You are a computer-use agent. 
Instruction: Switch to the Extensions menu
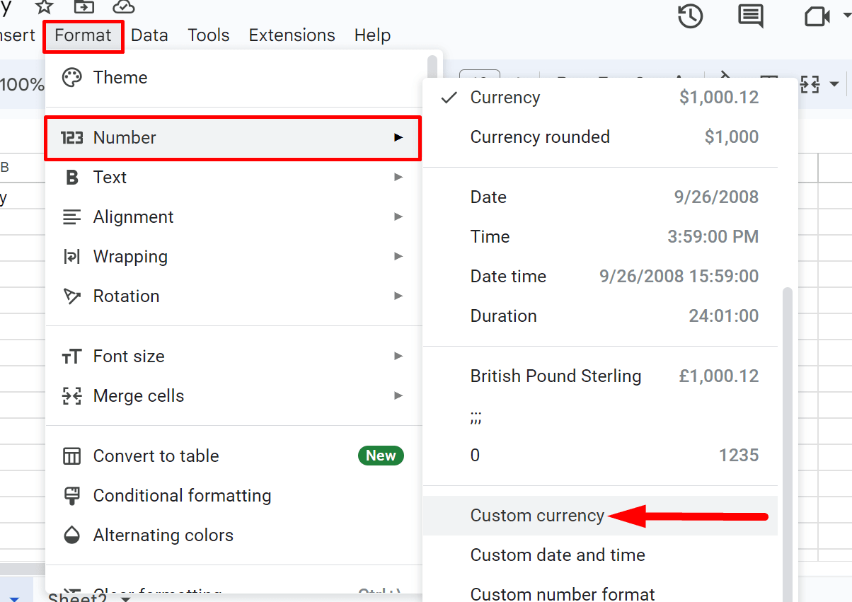click(292, 35)
